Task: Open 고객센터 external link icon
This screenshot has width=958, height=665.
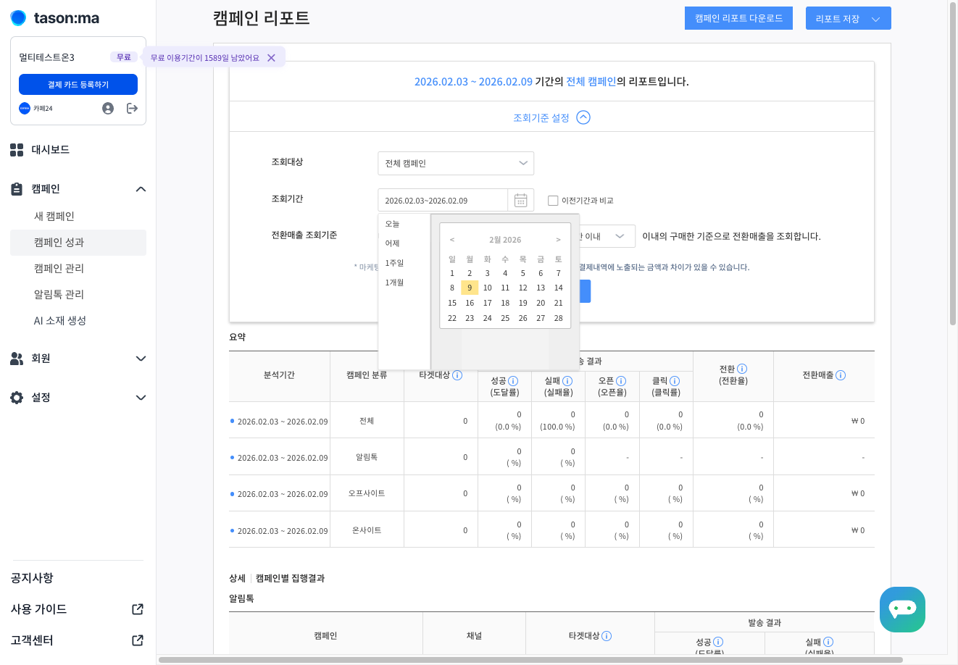Action: pyautogui.click(x=138, y=640)
